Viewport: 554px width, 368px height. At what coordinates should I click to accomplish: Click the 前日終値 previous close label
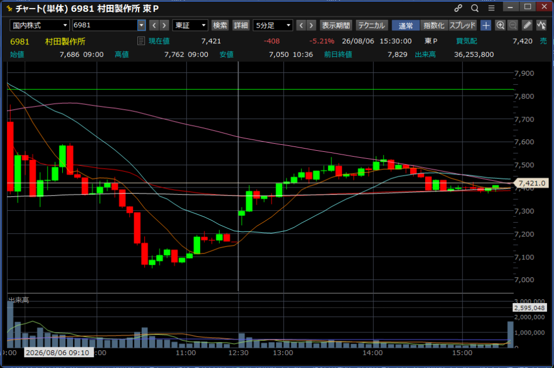[338, 55]
